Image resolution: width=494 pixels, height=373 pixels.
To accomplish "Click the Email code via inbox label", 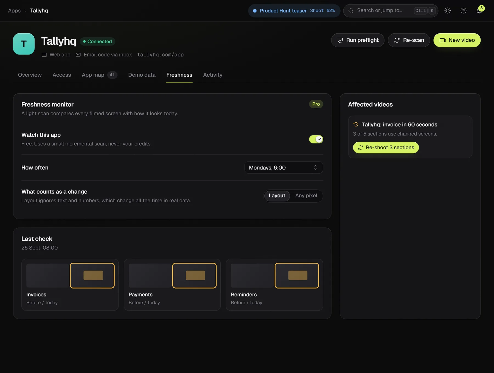I will click(108, 55).
